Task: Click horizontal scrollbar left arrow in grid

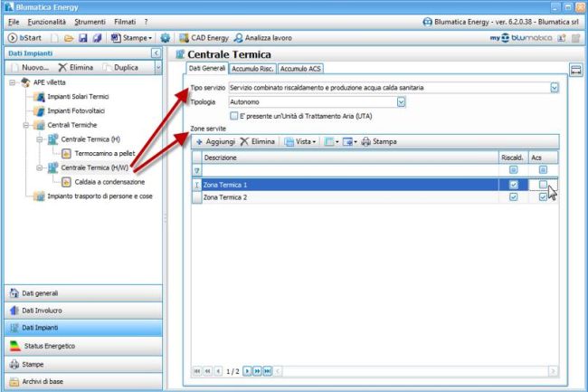Action: pyautogui.click(x=278, y=371)
